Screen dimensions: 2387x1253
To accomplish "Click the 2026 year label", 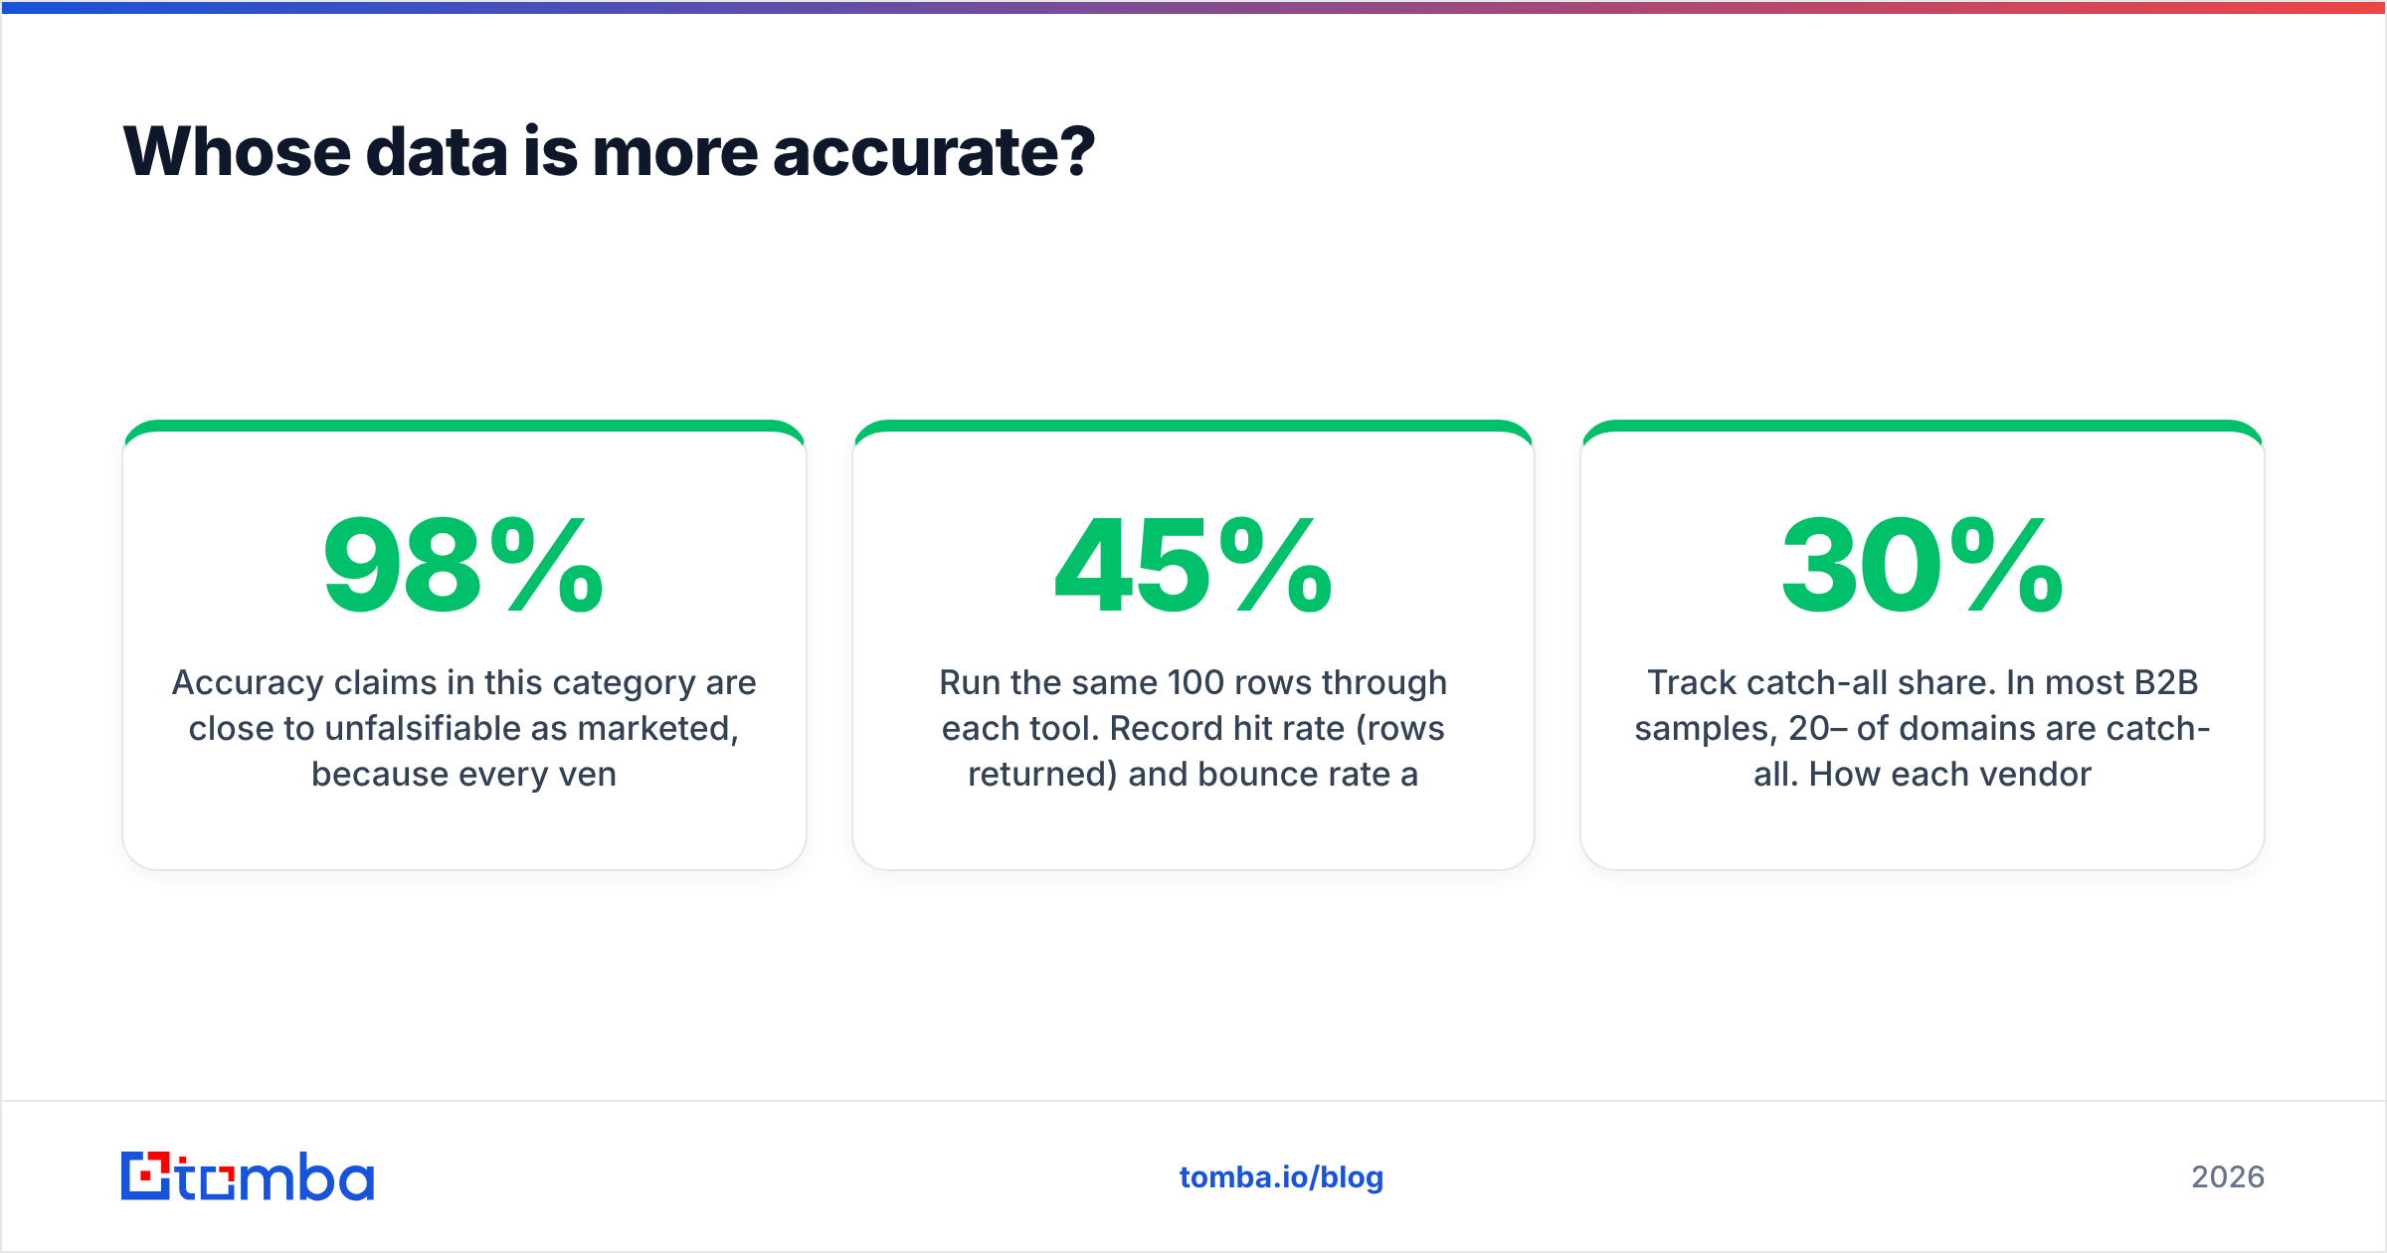I will (x=2228, y=1177).
